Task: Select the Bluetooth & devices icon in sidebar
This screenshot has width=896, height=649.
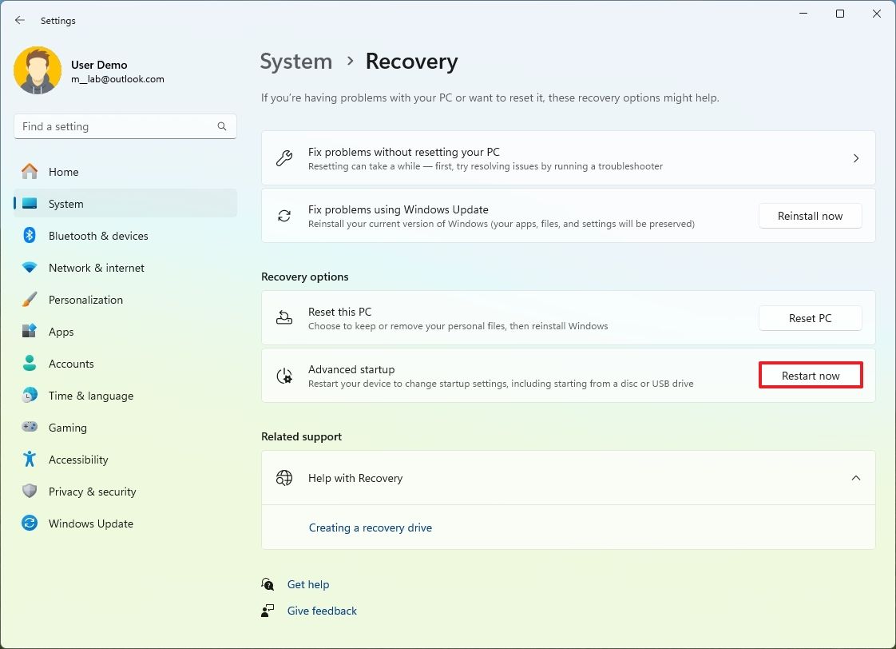Action: [x=30, y=235]
